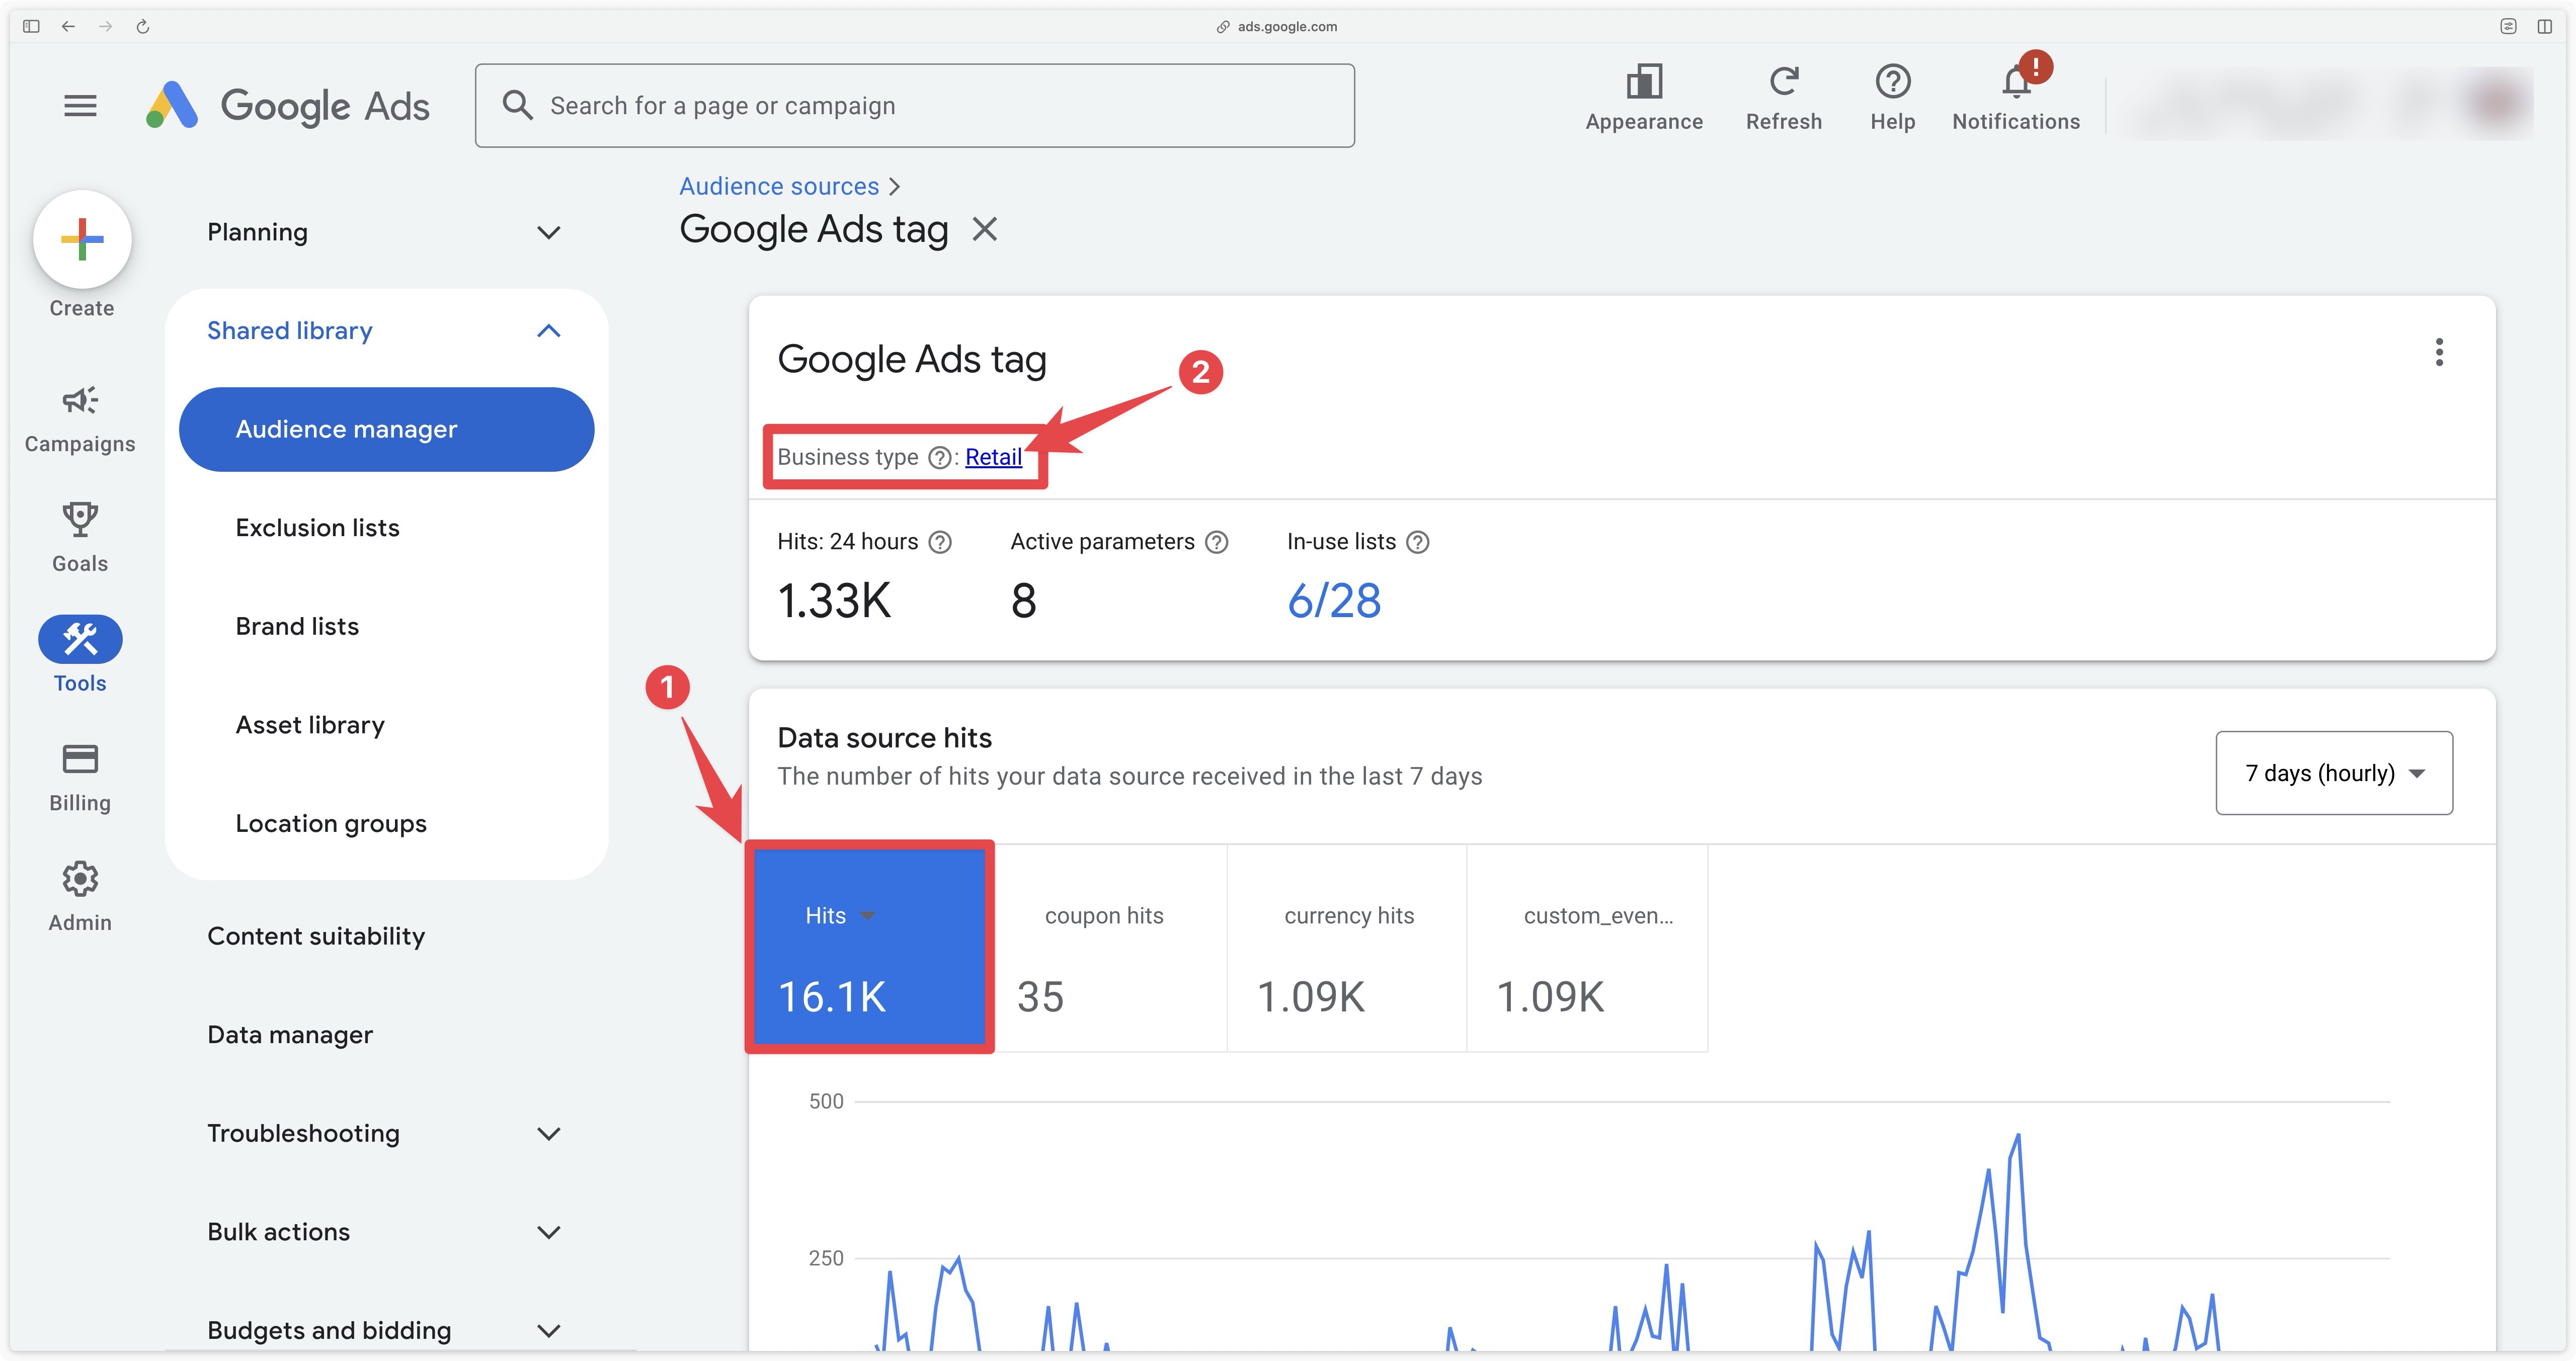Reload the browser page
This screenshot has width=2576, height=1361.
click(x=143, y=26)
